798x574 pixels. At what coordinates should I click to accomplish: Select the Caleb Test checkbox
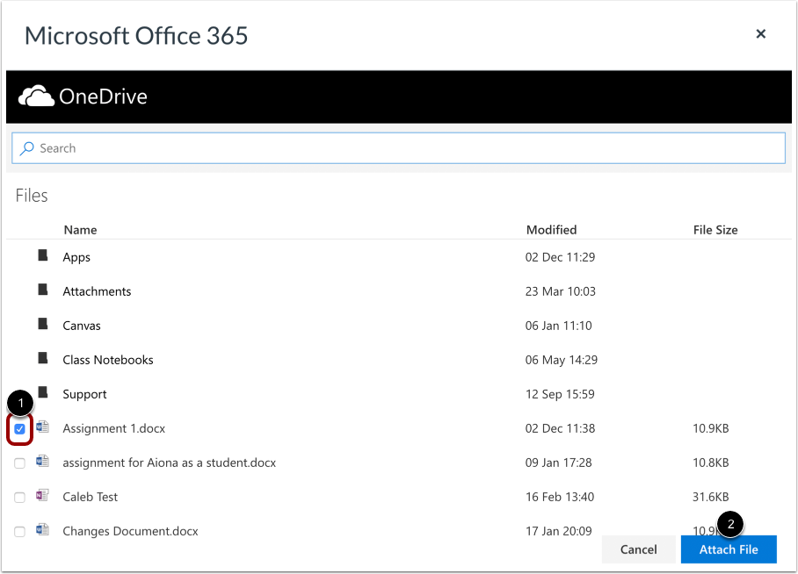point(19,497)
